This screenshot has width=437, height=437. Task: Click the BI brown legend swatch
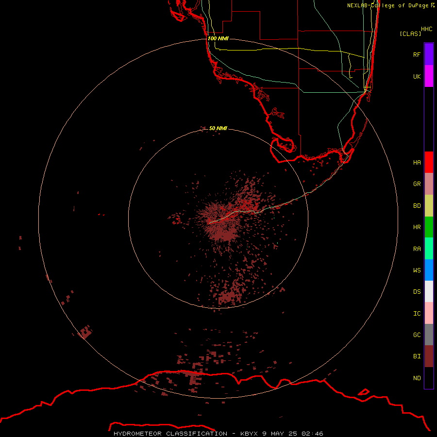[429, 356]
